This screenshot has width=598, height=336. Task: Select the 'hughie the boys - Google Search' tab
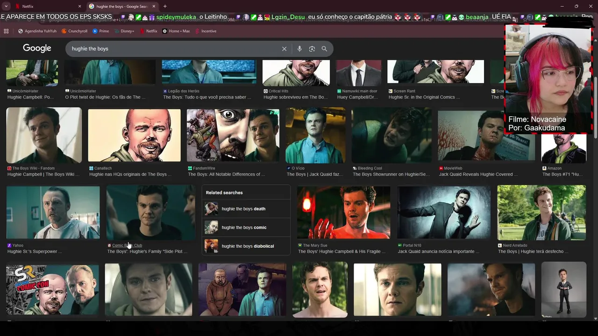(x=122, y=7)
